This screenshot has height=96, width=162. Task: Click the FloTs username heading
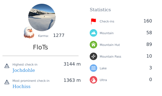[40, 47]
